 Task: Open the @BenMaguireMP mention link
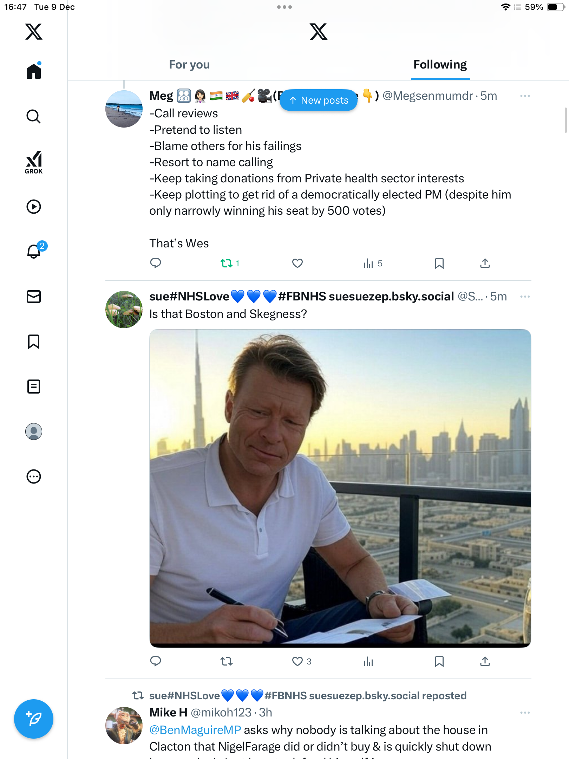(195, 730)
